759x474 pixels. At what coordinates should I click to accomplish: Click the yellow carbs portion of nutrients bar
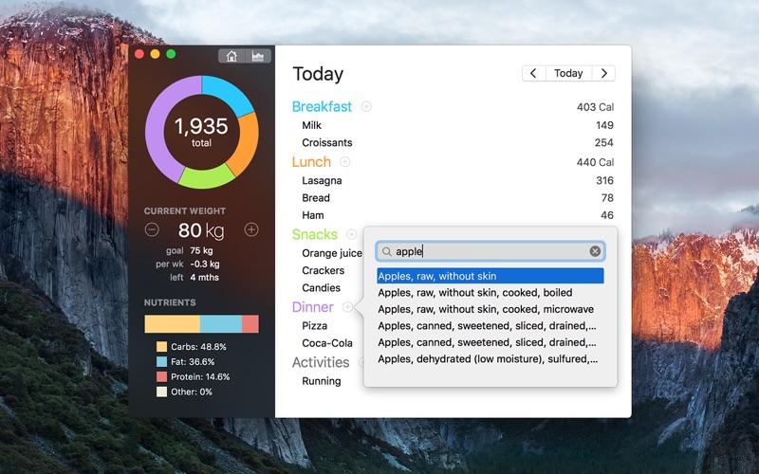(x=173, y=324)
